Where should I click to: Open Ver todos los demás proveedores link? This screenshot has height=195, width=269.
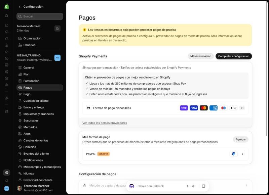105,123
